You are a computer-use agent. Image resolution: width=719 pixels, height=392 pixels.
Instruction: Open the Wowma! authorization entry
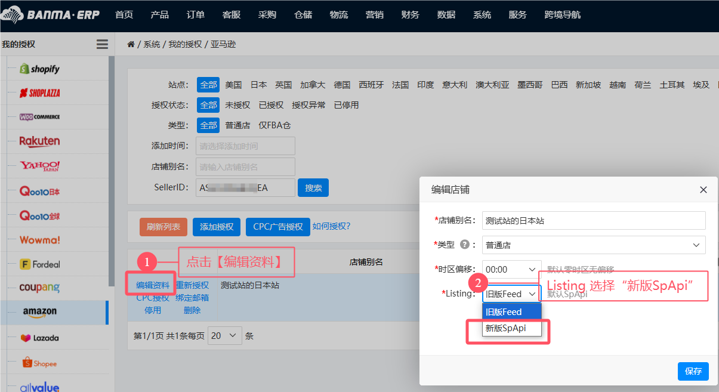[x=40, y=240]
